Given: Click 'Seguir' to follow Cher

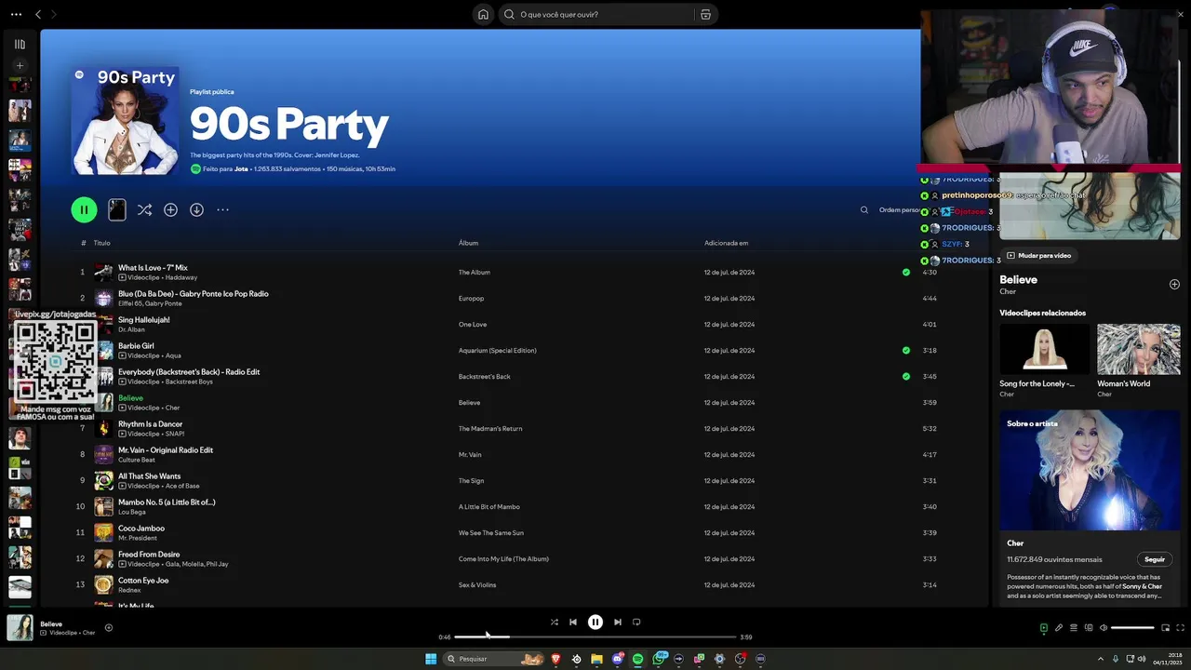Looking at the screenshot, I should (1155, 559).
